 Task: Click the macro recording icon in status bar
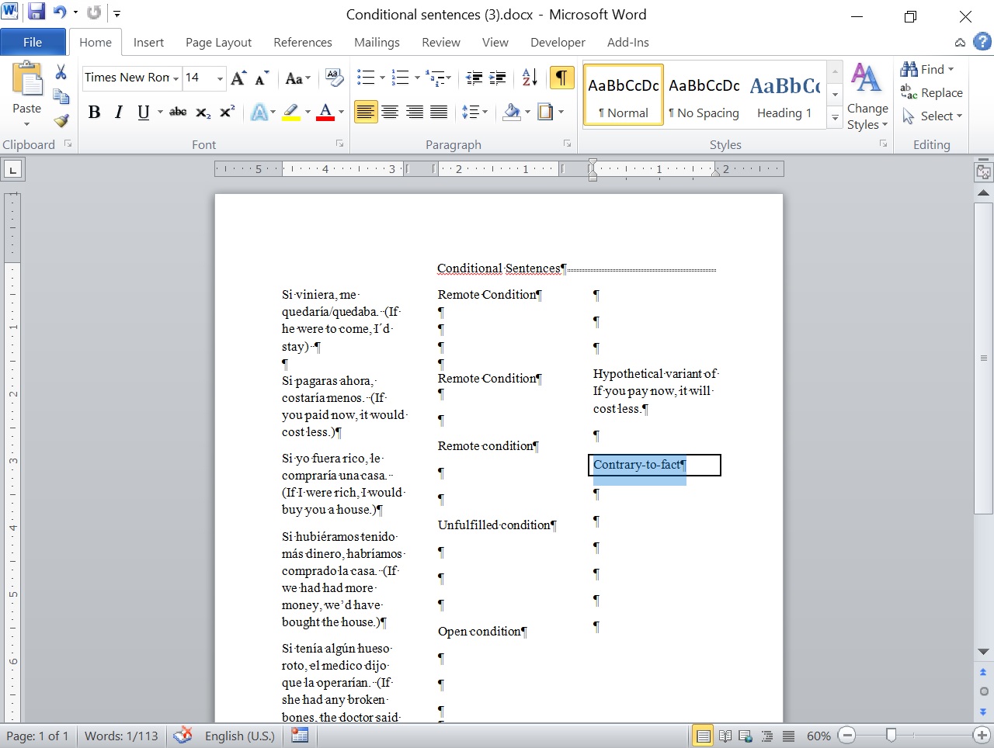[x=300, y=736]
